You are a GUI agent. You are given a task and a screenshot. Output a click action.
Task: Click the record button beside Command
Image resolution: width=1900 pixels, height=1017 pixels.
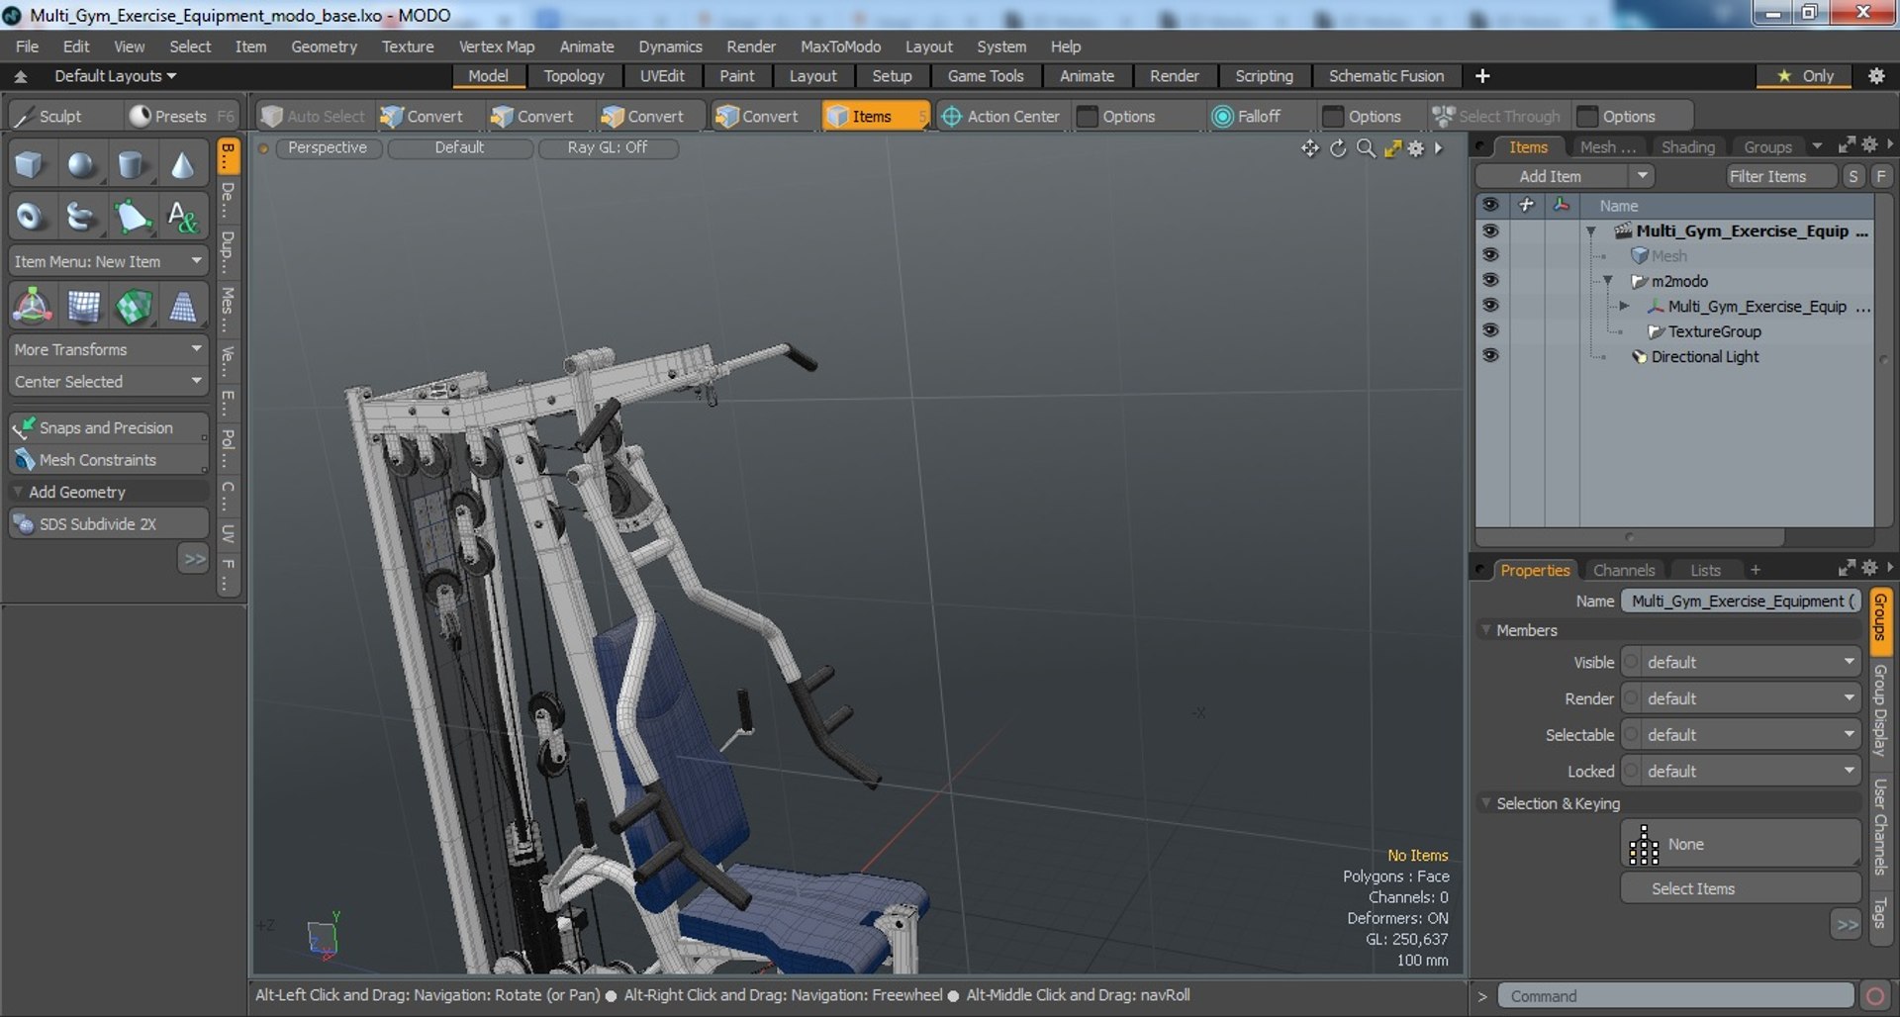point(1874,996)
